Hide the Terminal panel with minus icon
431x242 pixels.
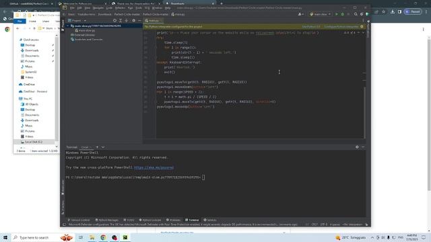pos(363,147)
